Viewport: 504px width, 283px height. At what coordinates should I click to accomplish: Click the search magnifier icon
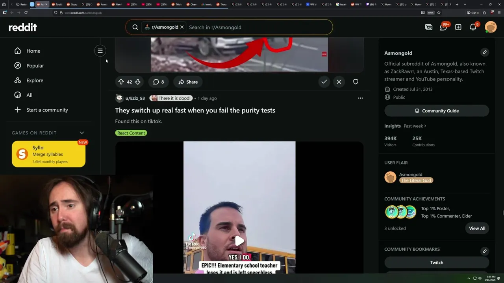[x=135, y=27]
